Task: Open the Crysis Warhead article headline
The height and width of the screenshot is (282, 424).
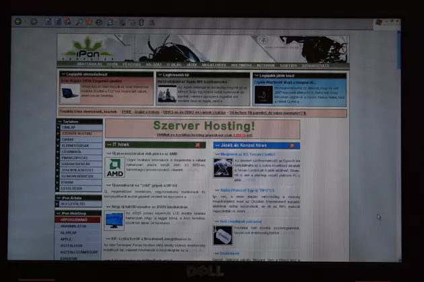Action: (x=285, y=83)
